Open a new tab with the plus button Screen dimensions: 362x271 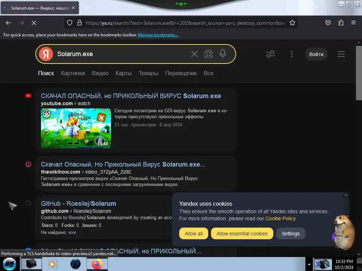coord(86,8)
